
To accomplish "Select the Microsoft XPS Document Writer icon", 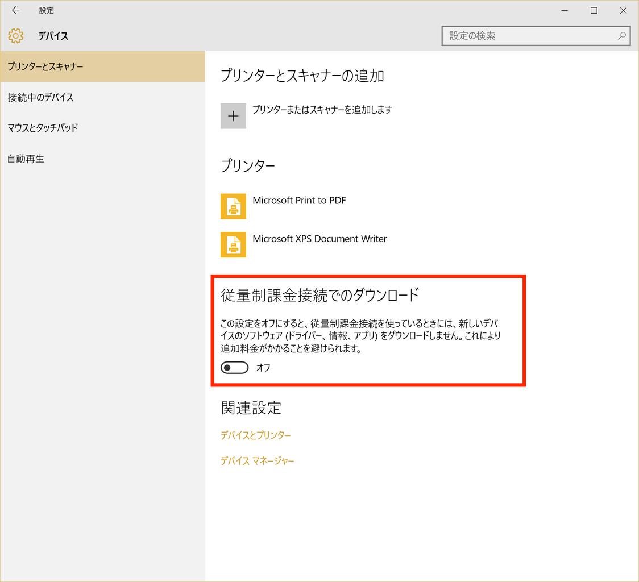I will (233, 244).
